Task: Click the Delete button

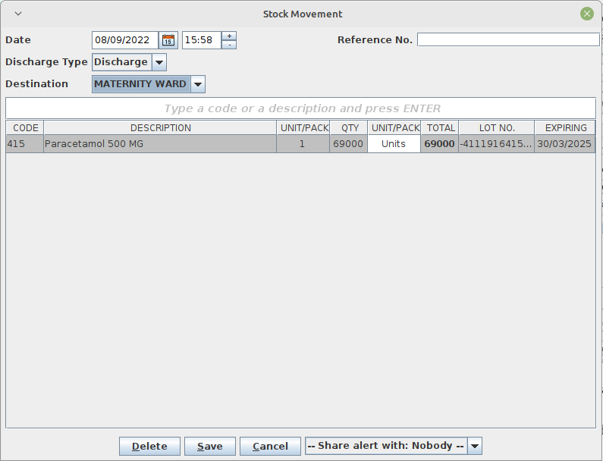Action: 149,447
